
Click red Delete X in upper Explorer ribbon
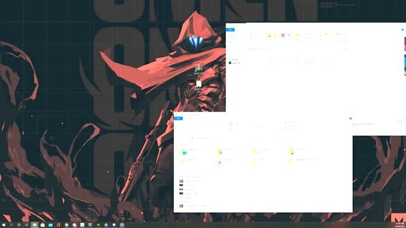[283, 35]
